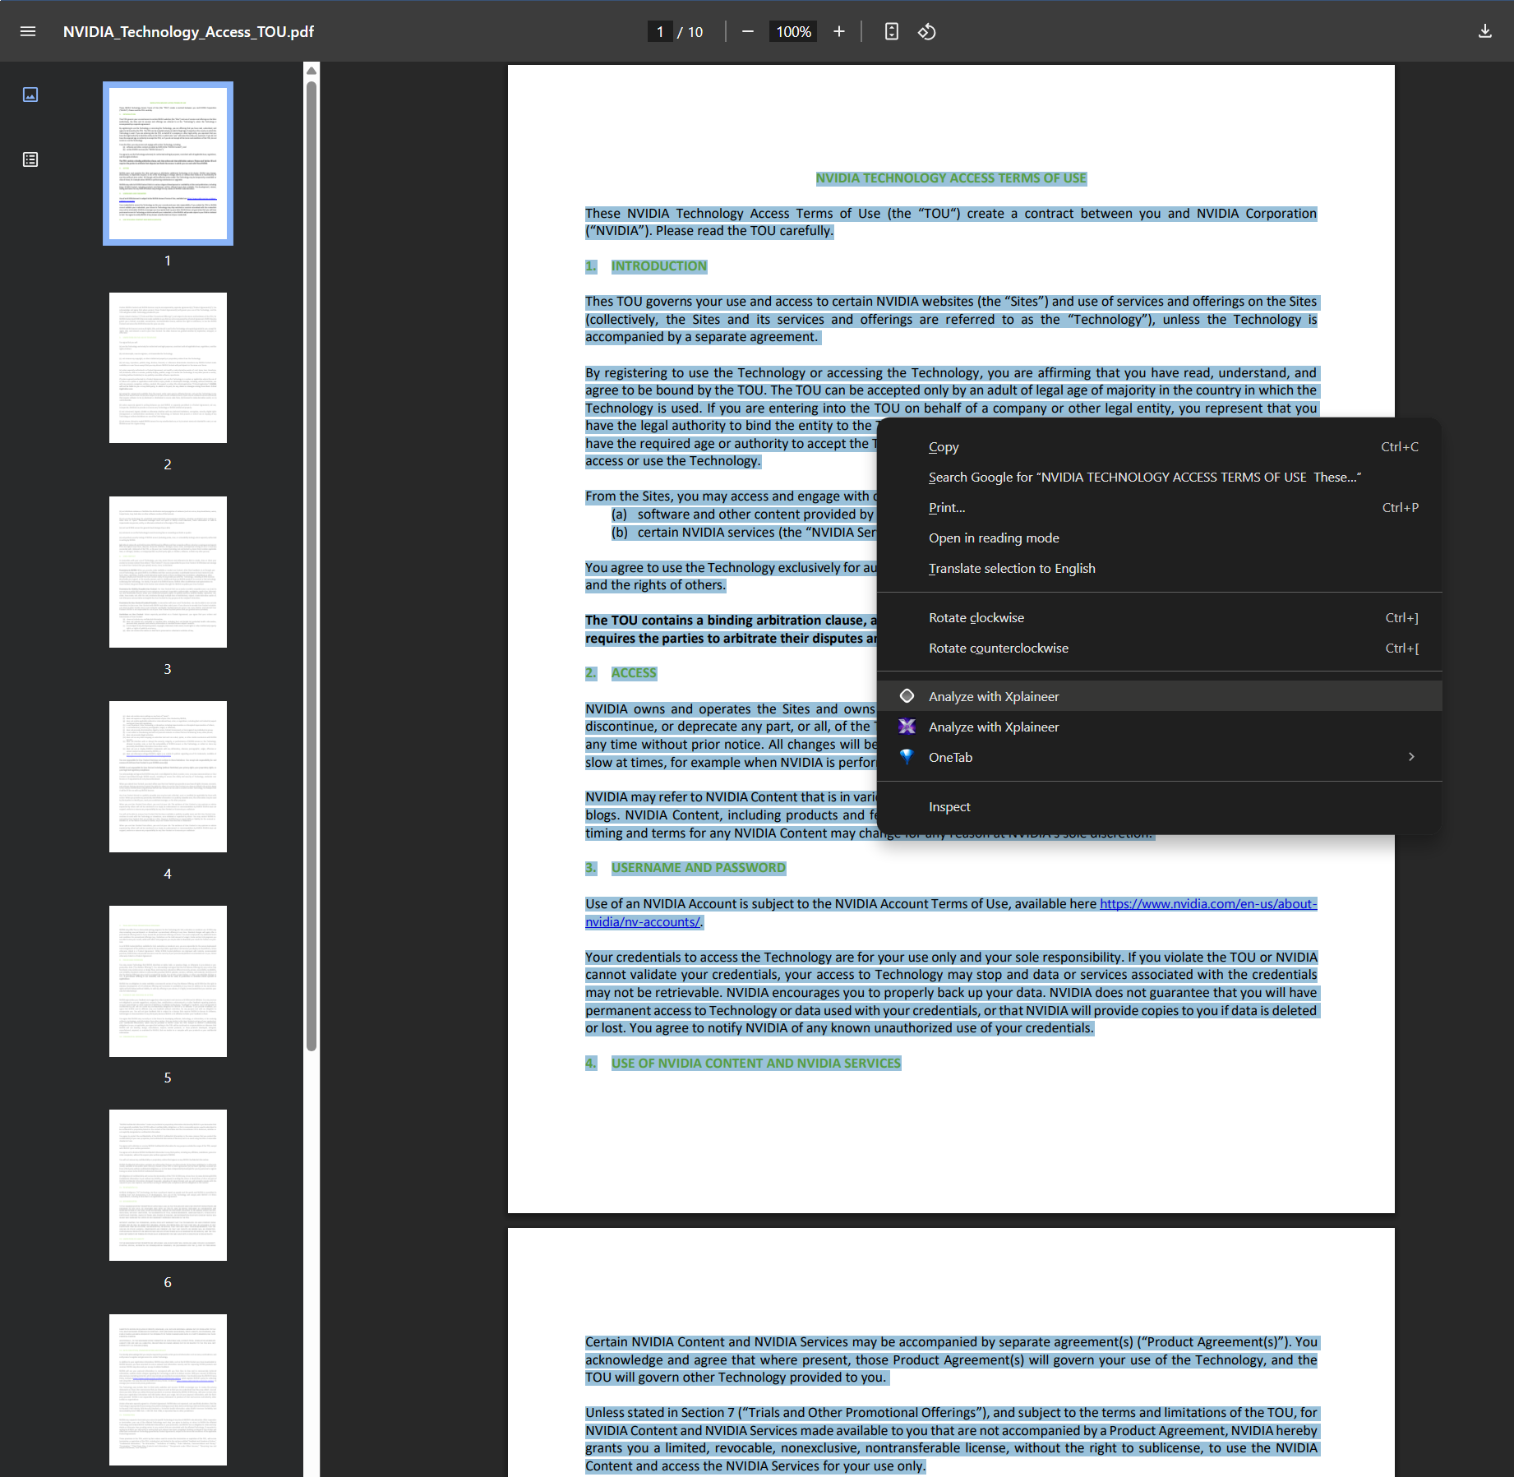Expand the OneTab submenu arrow
The image size is (1514, 1477).
pyautogui.click(x=1411, y=757)
